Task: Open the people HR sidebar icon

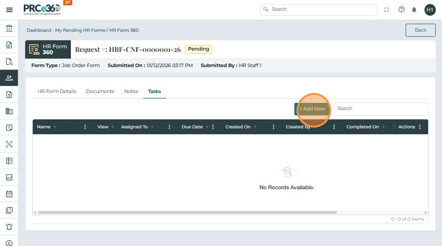Action: (x=9, y=78)
